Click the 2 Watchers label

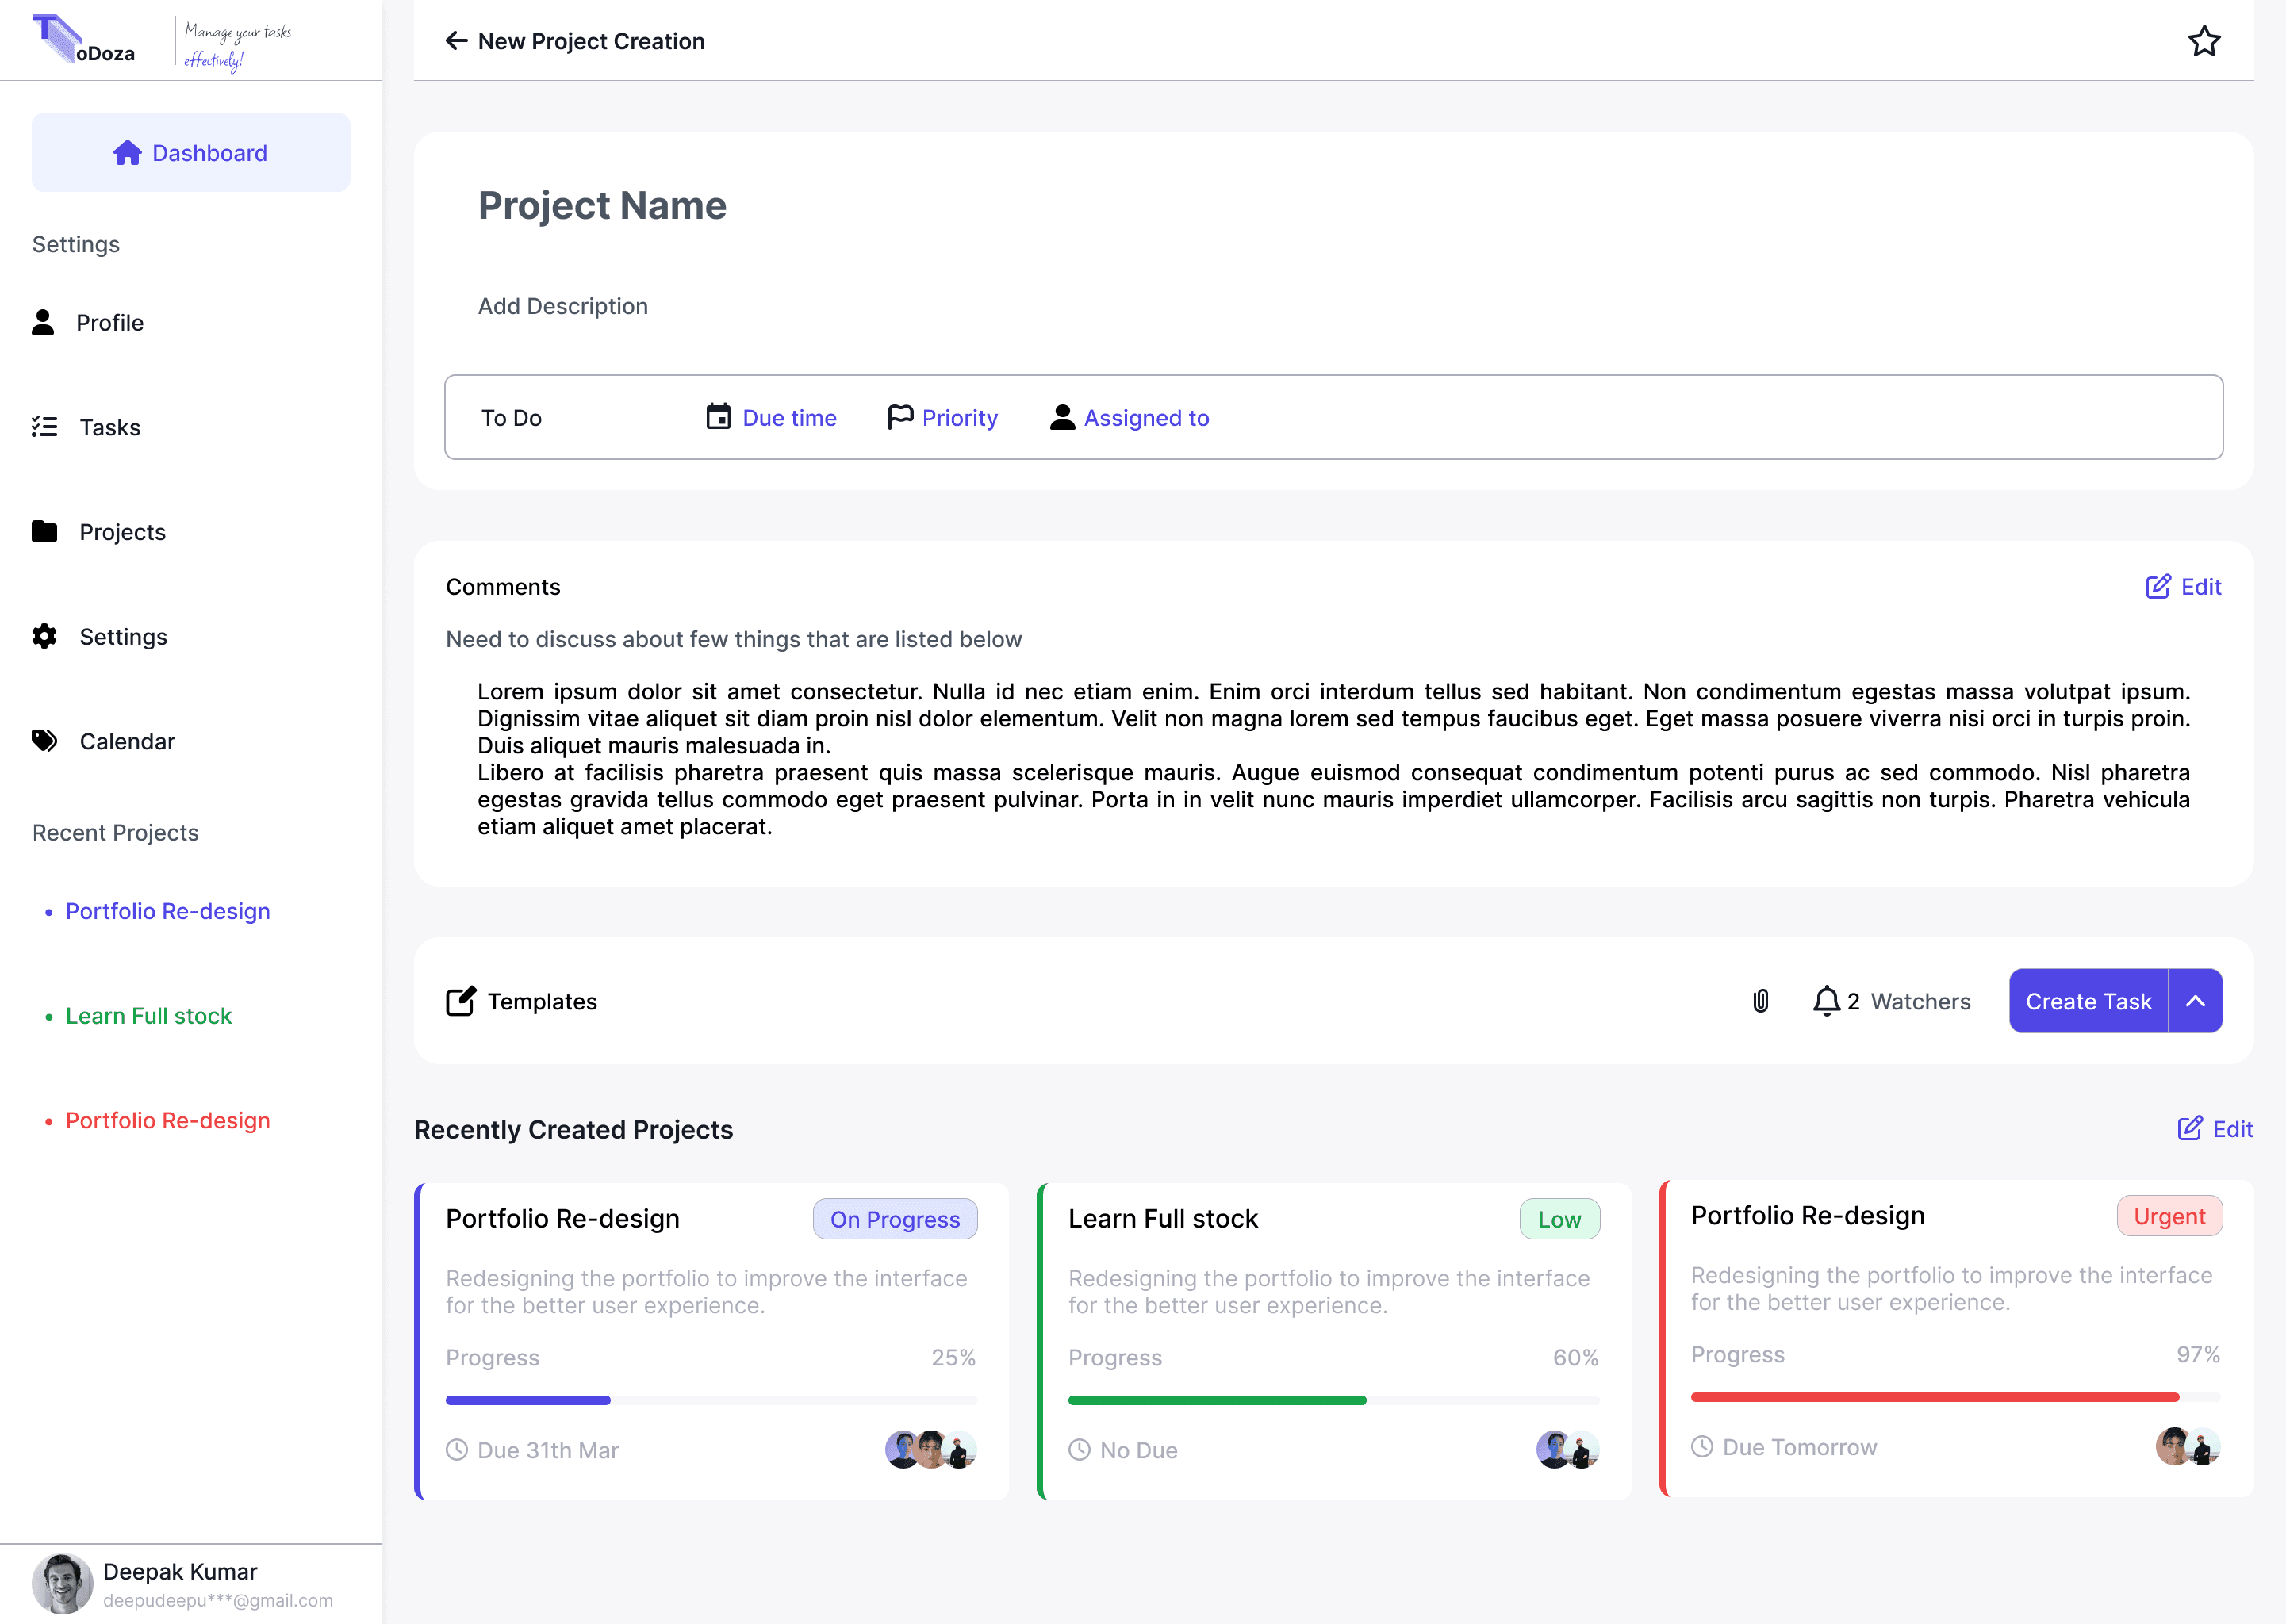click(1909, 1001)
